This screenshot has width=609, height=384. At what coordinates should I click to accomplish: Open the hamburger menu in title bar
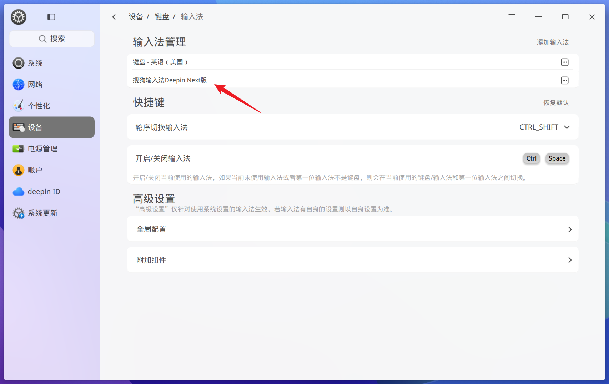click(512, 17)
